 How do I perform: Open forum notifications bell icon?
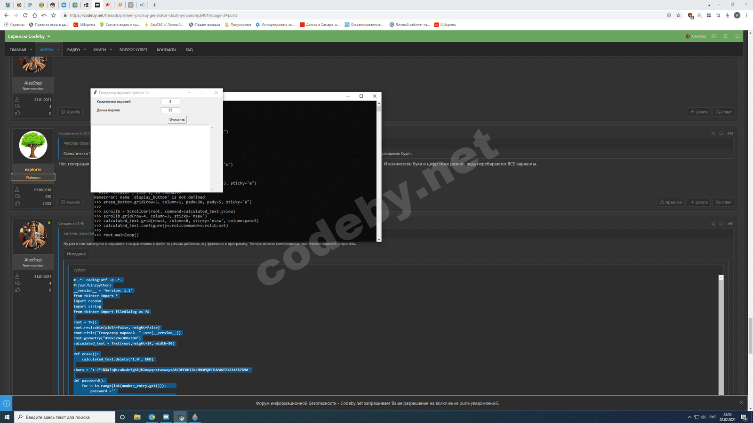pos(725,36)
